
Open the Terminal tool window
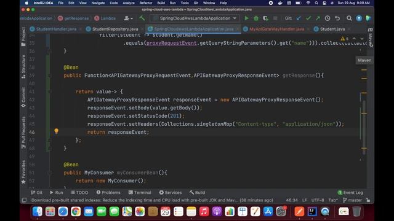click(x=140, y=192)
